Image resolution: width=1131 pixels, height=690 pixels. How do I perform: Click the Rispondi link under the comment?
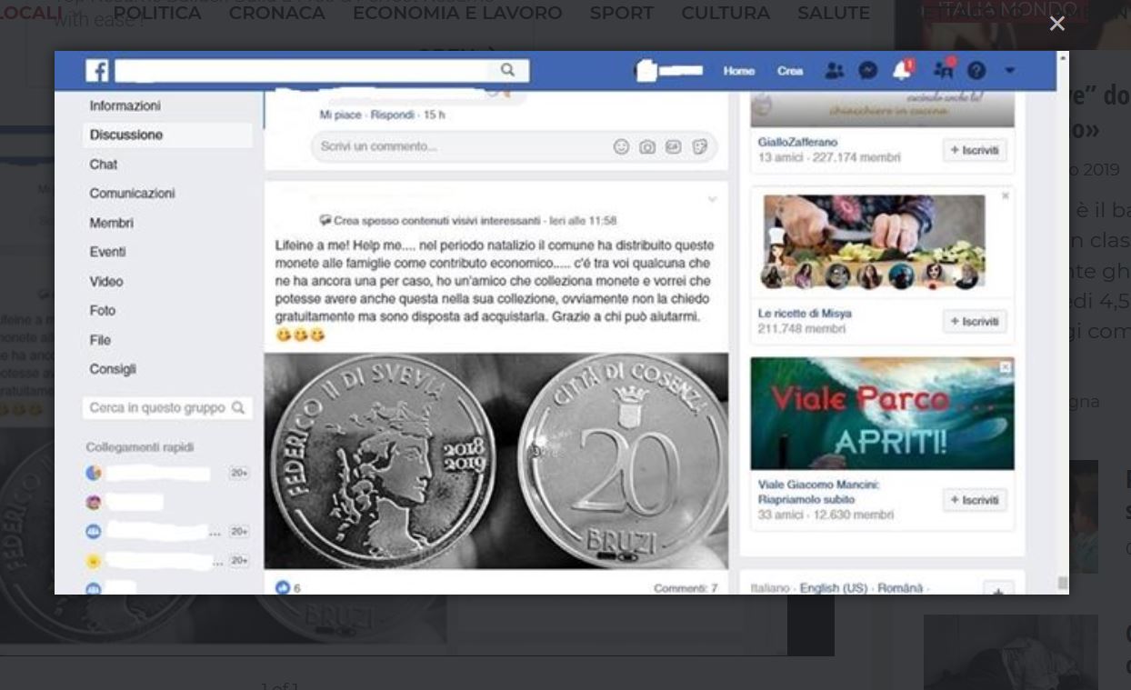(392, 115)
